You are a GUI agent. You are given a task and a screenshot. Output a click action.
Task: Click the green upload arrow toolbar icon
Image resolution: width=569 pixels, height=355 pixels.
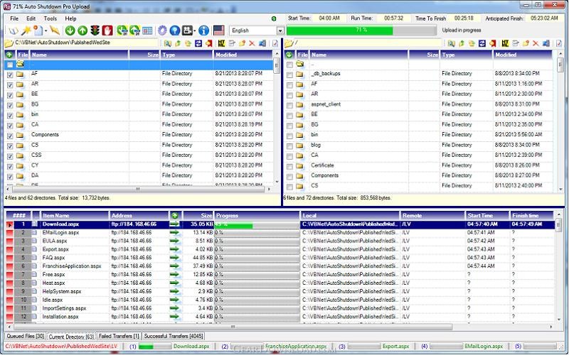click(x=83, y=31)
